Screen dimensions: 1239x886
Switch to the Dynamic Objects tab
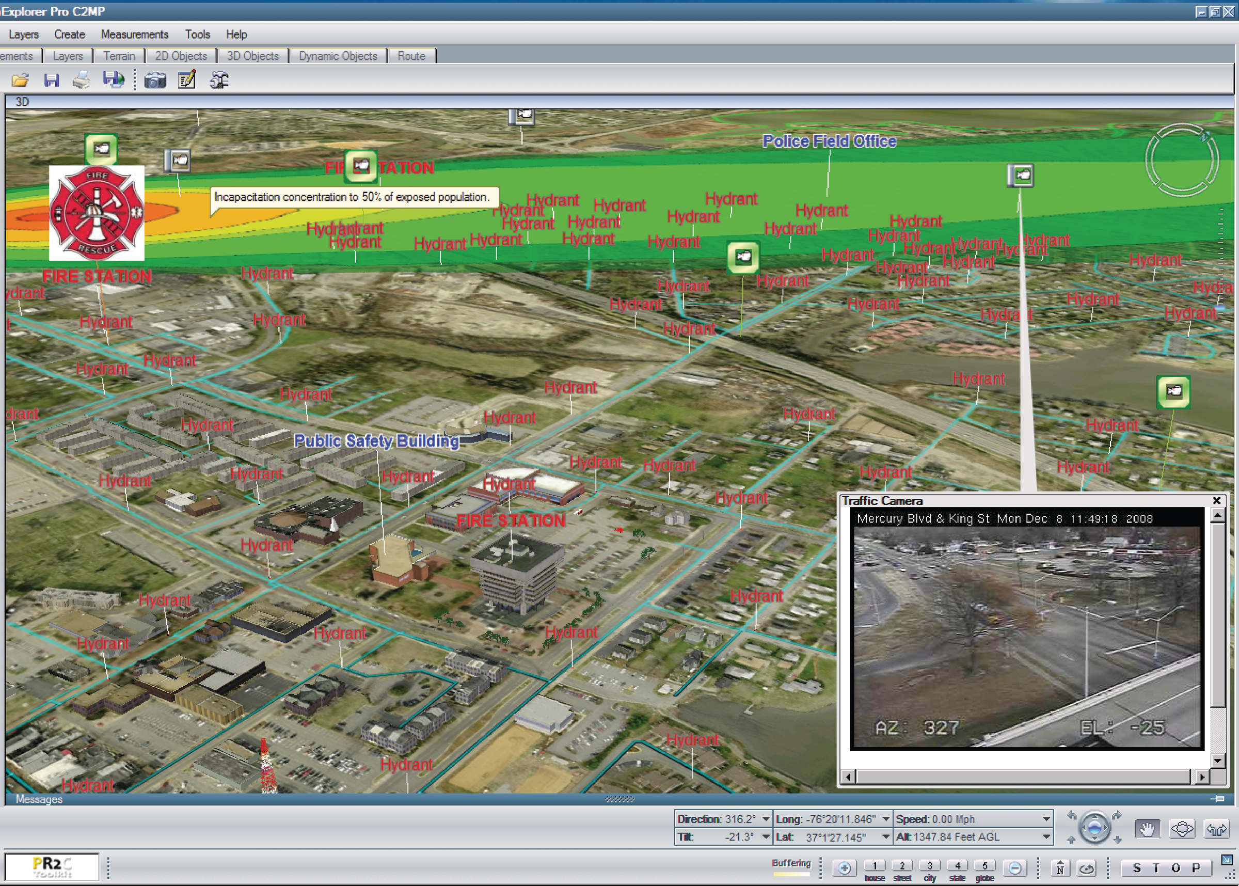[338, 56]
